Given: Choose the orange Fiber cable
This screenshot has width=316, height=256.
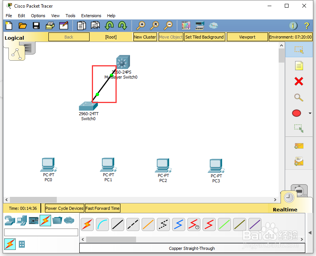Looking at the screenshot, I should click(x=148, y=225).
